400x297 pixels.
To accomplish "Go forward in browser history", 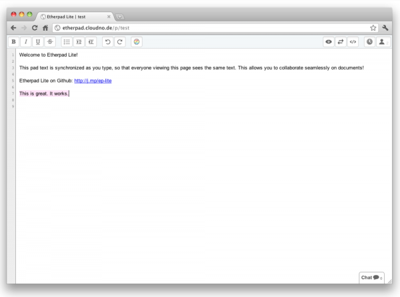I will tap(24, 28).
